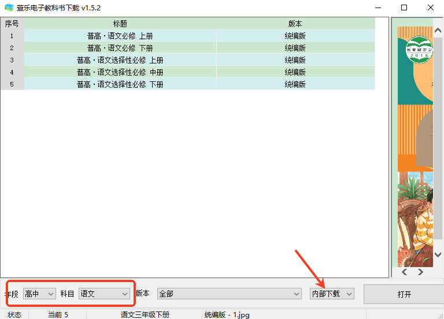Click the 打开 button
Viewport: 444px width, 319px height.
coord(404,294)
